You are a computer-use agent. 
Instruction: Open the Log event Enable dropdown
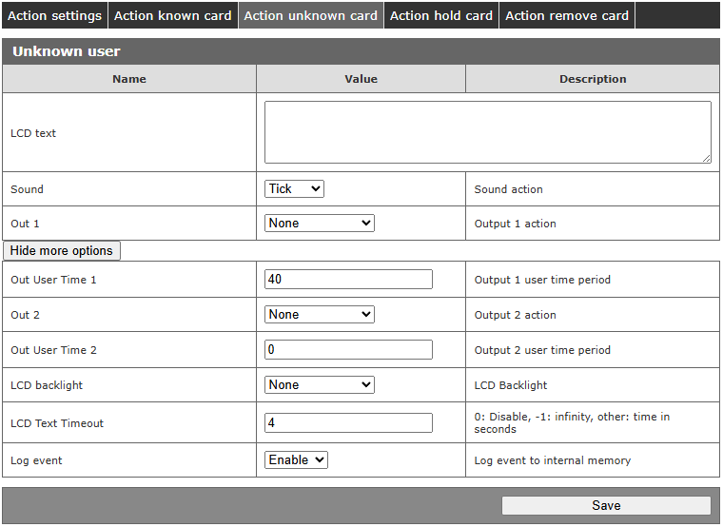point(296,460)
